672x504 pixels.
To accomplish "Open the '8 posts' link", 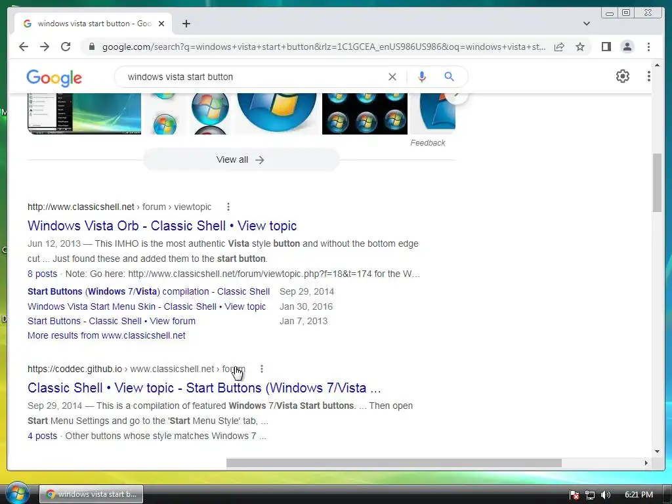I will [43, 274].
